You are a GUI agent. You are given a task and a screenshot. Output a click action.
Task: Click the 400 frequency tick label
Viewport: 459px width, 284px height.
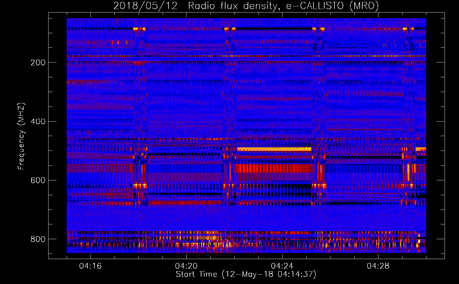(38, 122)
